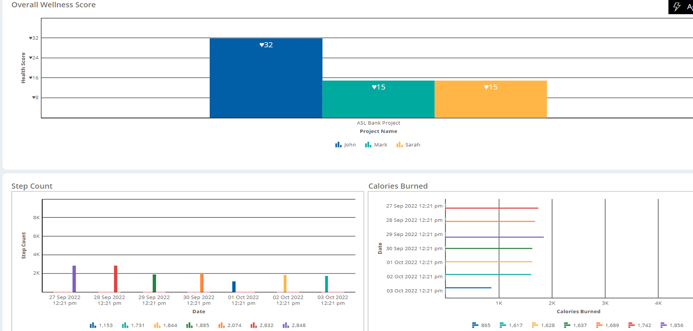Click the 'ASL Bank Project' axis label
Viewport: 693px width, 331px height.
pos(379,123)
